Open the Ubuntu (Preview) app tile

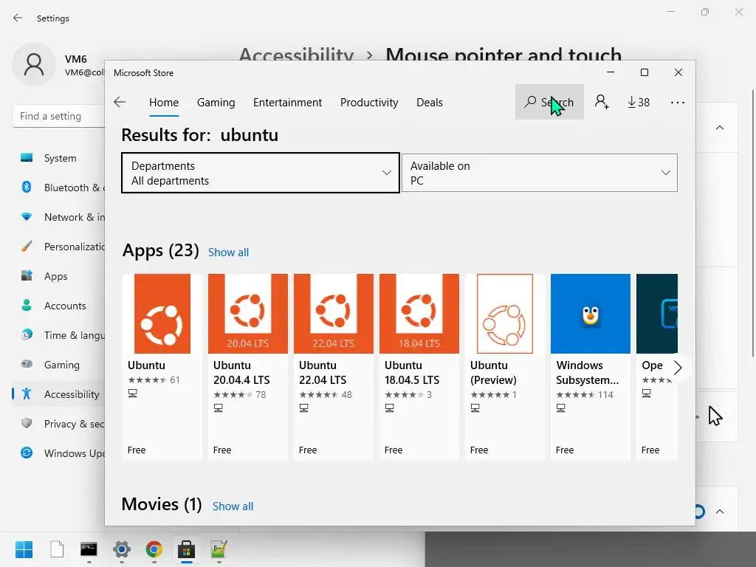pos(505,367)
